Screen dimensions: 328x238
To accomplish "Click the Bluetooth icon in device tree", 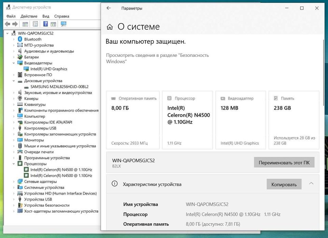I will coord(20,39).
